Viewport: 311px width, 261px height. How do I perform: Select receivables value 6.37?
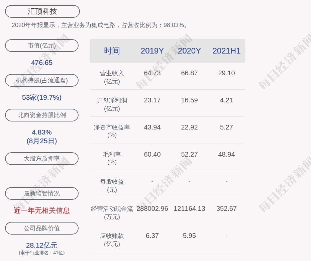pos(152,236)
